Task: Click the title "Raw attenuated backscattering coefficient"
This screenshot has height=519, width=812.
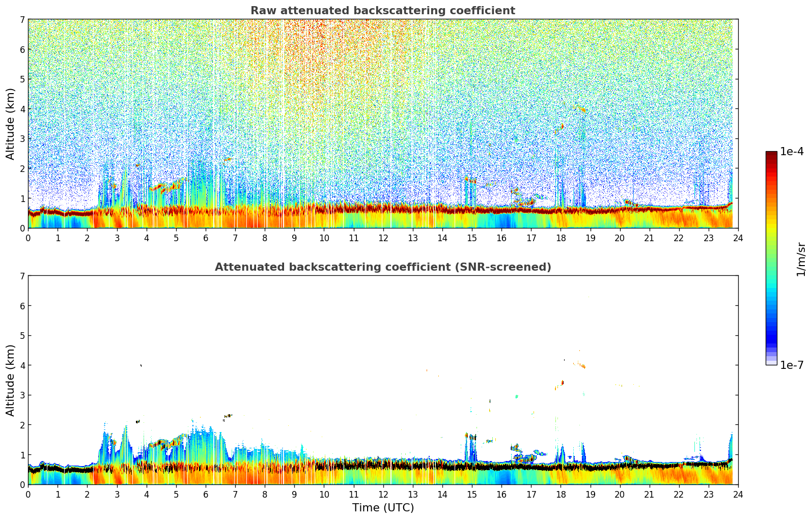Action: (383, 11)
